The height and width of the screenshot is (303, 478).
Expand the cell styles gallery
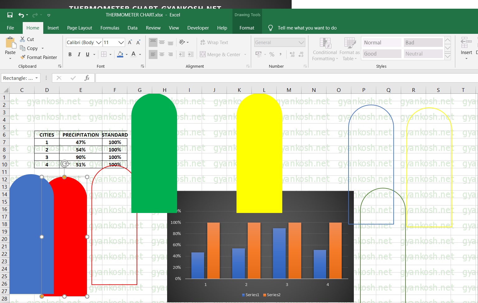coord(448,56)
